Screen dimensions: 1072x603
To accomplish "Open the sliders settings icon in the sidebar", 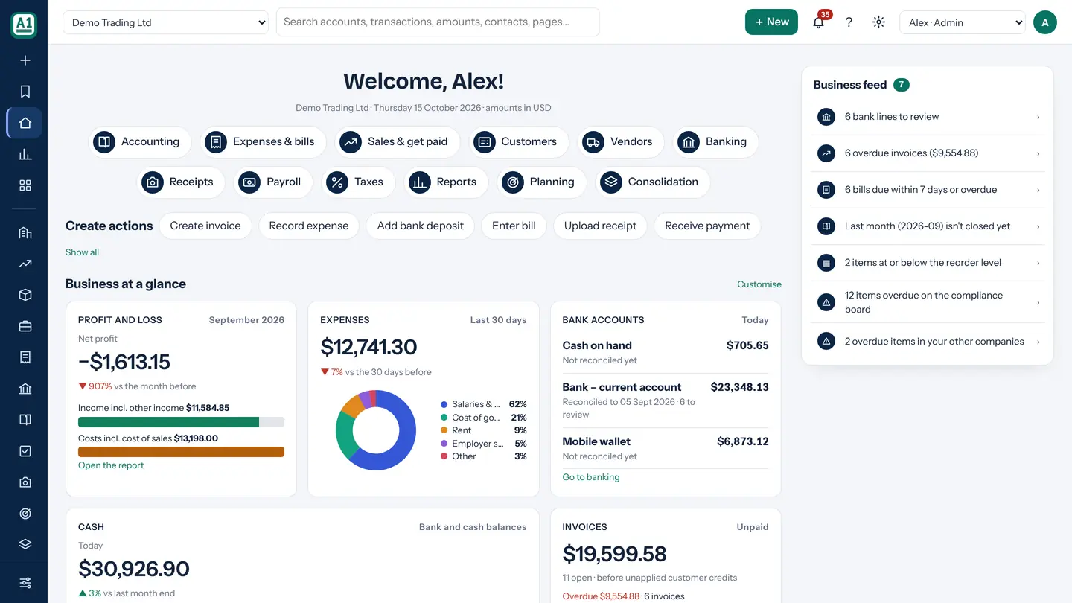I will [x=25, y=582].
